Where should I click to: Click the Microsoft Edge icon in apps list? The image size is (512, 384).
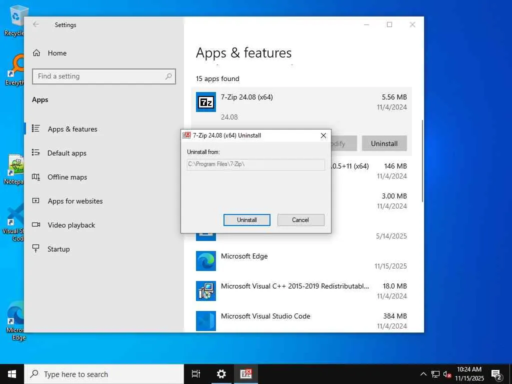point(205,261)
